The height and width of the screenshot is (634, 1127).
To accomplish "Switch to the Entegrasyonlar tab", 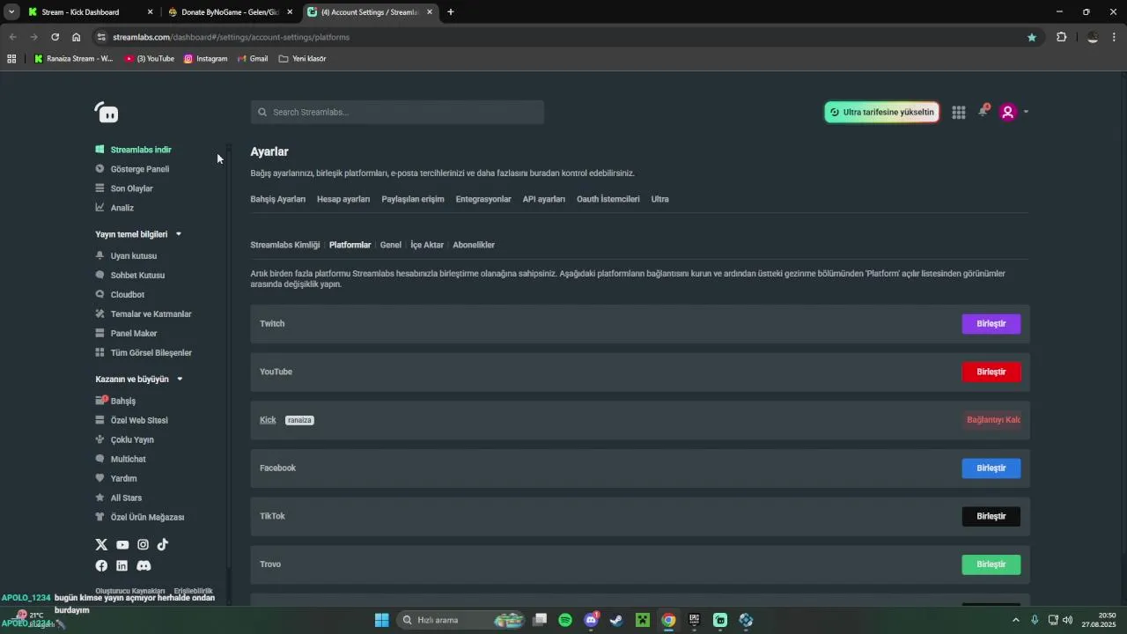I will click(x=483, y=199).
